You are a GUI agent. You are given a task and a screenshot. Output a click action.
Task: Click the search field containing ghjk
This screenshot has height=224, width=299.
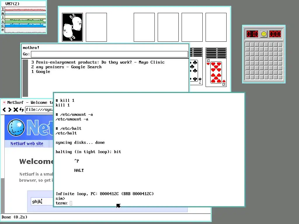(42, 201)
